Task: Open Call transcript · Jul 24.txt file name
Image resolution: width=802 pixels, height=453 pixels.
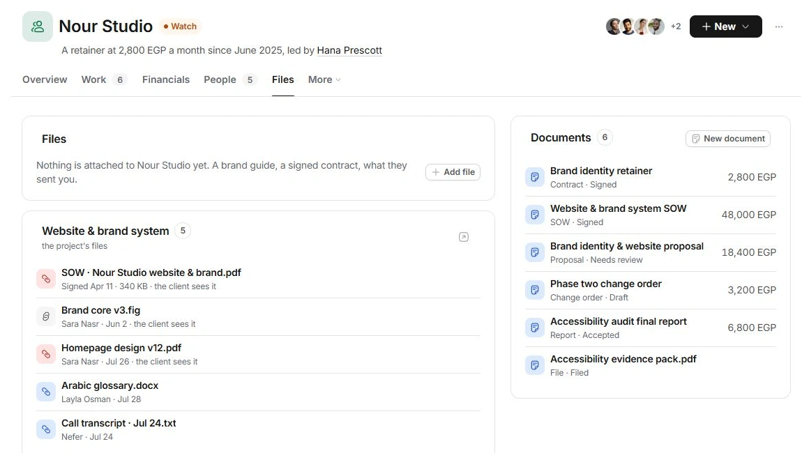Action: pos(119,423)
